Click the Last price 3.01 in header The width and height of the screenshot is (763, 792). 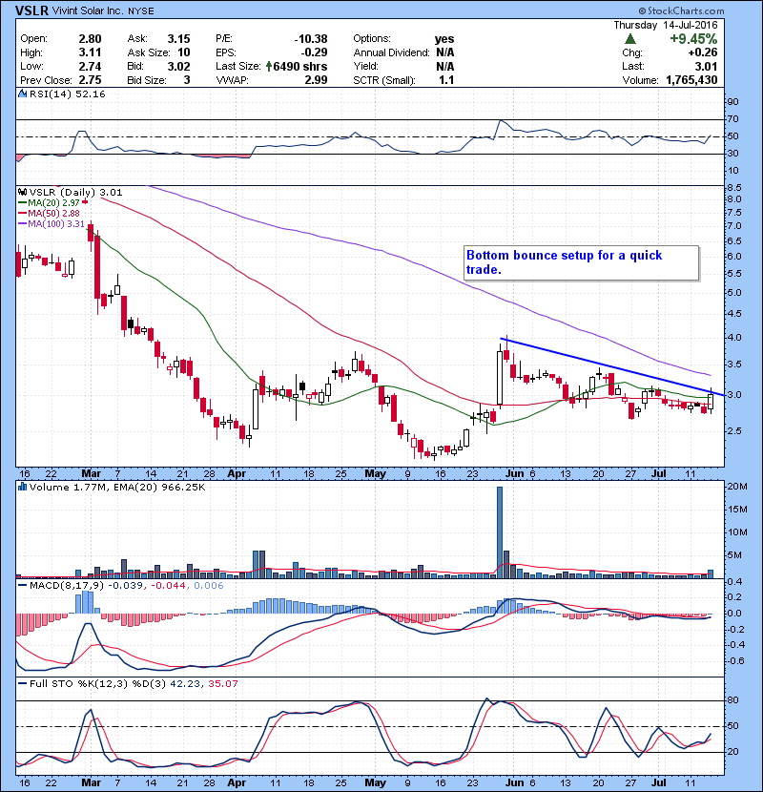tap(706, 66)
